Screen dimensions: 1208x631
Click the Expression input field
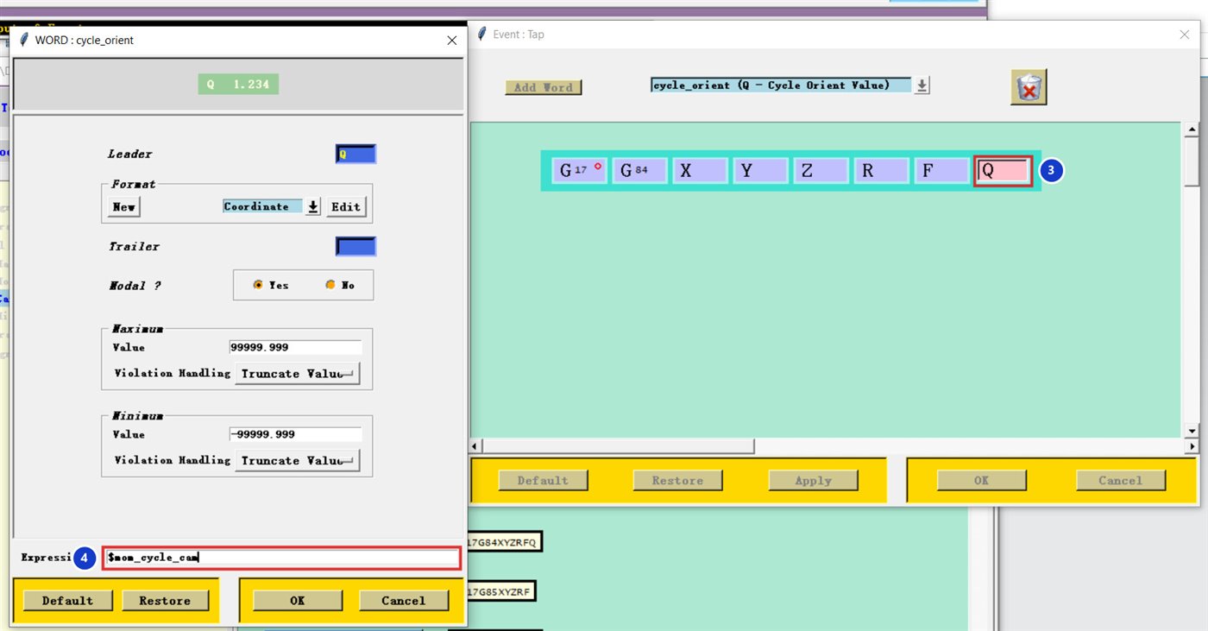pyautogui.click(x=281, y=558)
